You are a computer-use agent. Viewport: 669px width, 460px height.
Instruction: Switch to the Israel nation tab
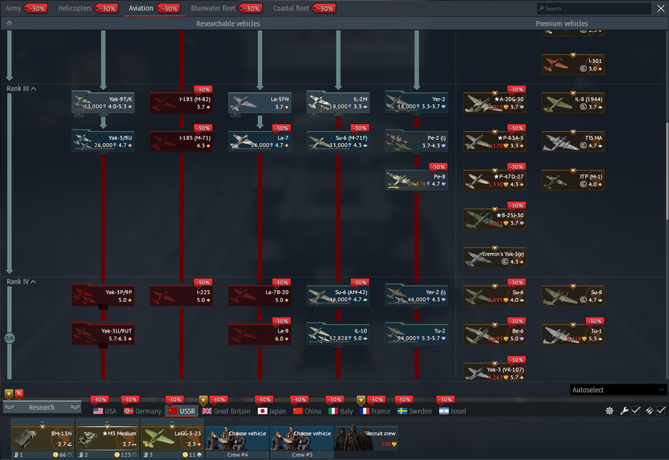pos(453,411)
